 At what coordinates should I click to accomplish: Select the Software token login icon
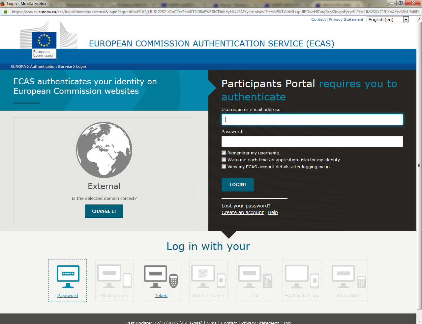[208, 277]
